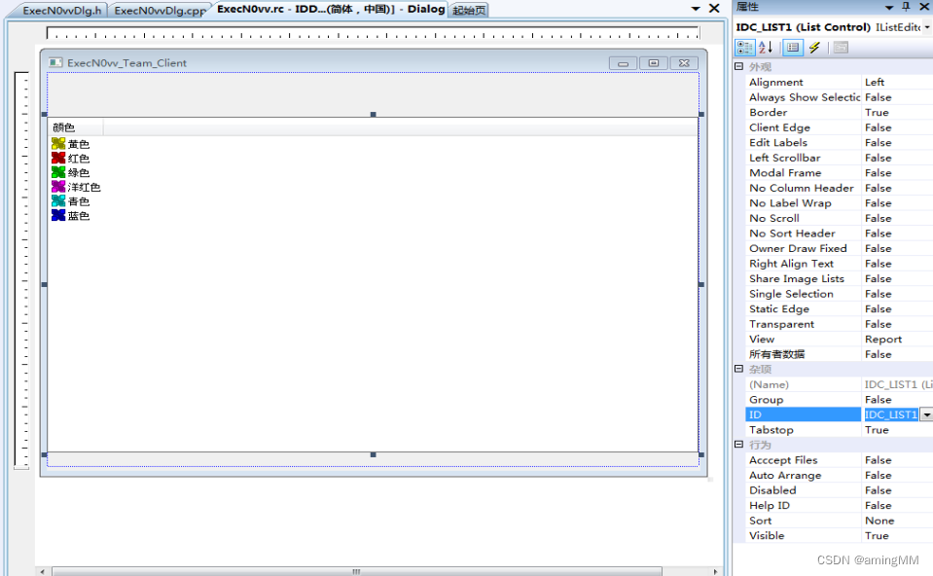The height and width of the screenshot is (576, 933).
Task: Click the ID value field IDC_LIST1
Action: (891, 414)
